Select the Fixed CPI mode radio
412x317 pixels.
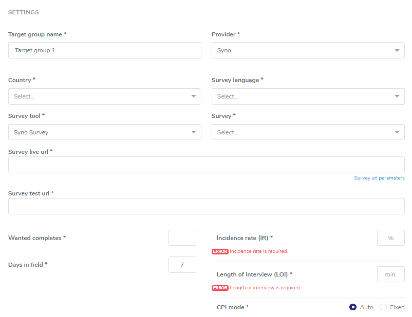click(383, 307)
